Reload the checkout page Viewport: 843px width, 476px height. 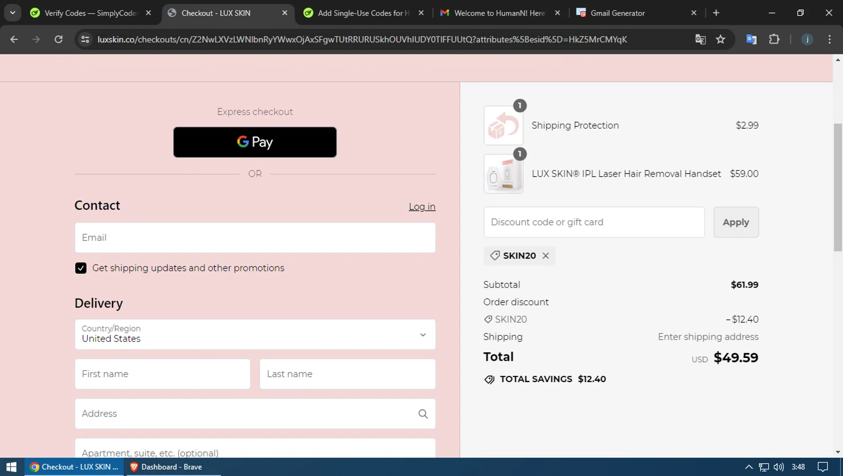[x=58, y=39]
